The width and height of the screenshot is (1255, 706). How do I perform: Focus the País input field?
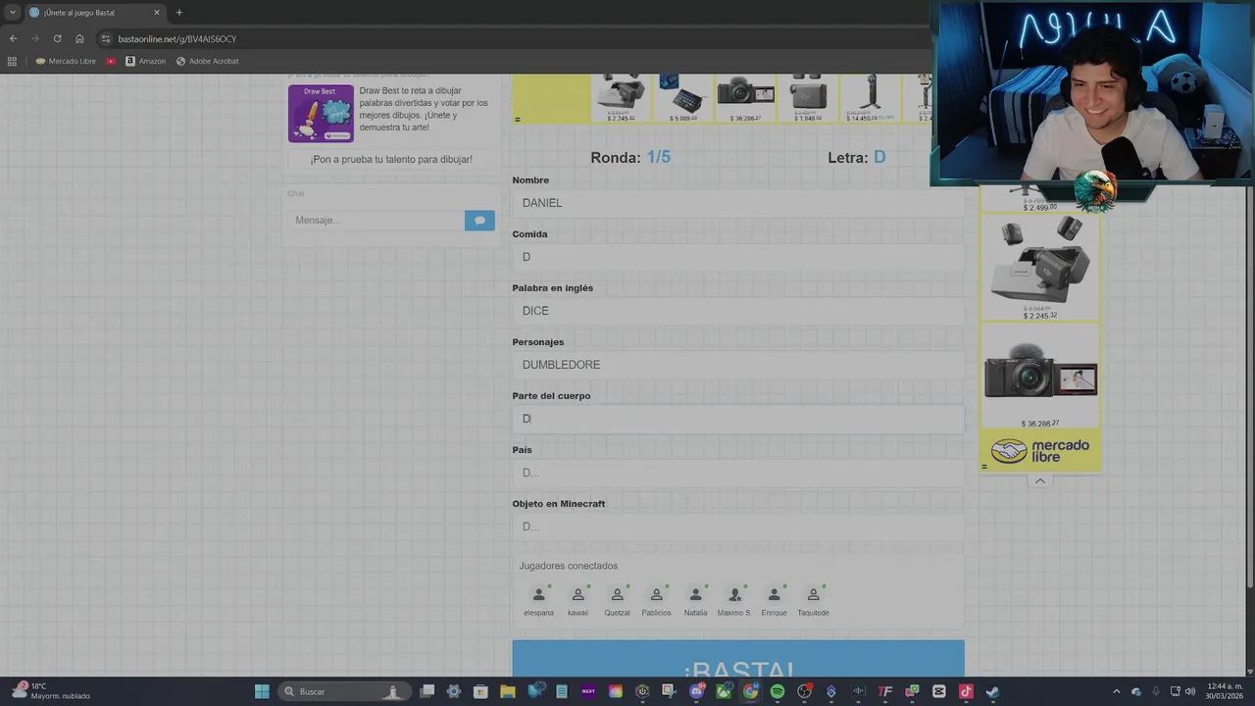coord(737,473)
